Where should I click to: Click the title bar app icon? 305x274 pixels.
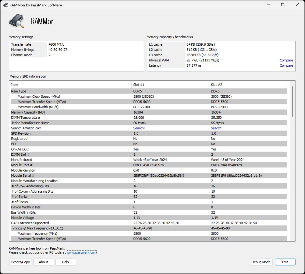click(5, 5)
